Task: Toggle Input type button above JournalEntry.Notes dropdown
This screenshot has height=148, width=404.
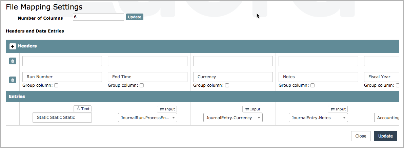Action: 338,109
